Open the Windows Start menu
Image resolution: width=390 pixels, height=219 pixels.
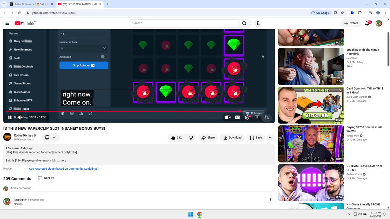coord(190,214)
